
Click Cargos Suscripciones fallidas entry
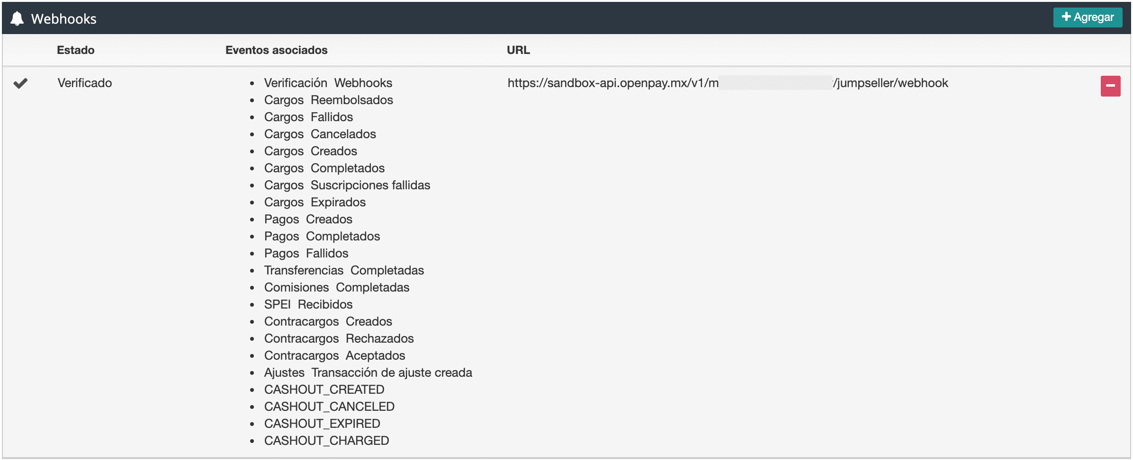pyautogui.click(x=347, y=186)
